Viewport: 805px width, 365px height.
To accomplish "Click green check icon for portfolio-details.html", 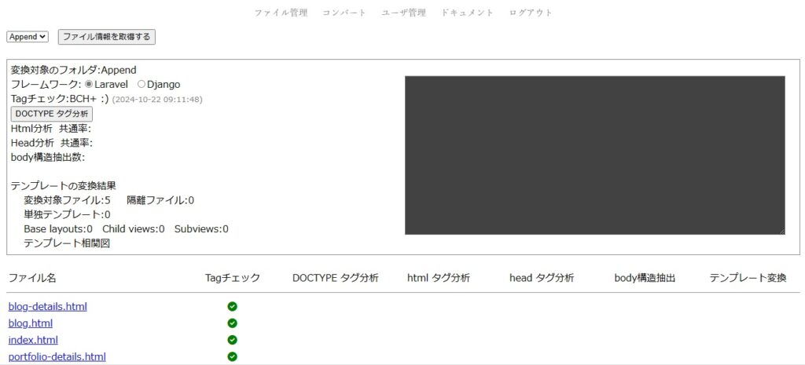I will tap(232, 356).
